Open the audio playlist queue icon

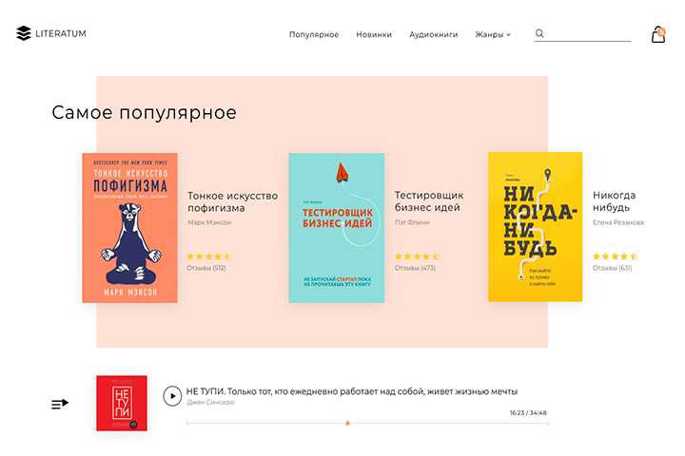pyautogui.click(x=60, y=404)
